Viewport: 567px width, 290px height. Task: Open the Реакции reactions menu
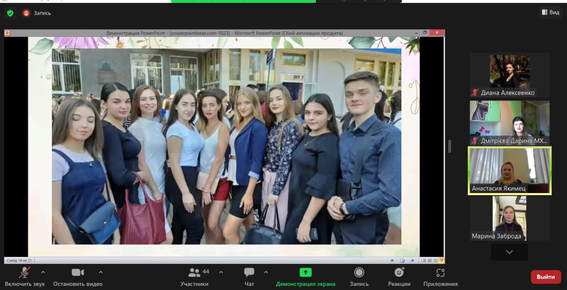click(x=399, y=273)
